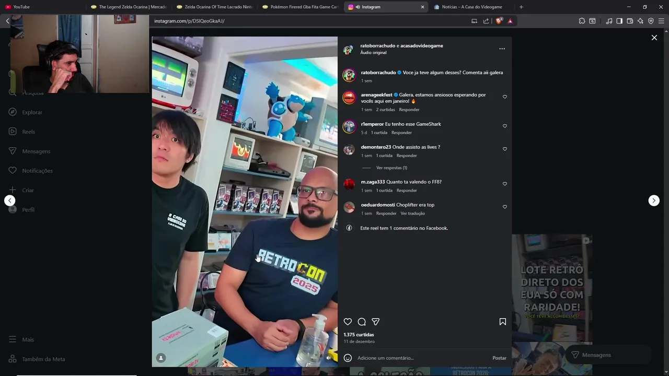Close the Instagram post overlay
The height and width of the screenshot is (376, 669).
pyautogui.click(x=654, y=38)
